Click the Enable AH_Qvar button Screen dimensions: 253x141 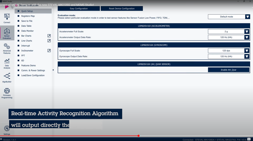point(228,70)
